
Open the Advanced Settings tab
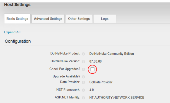pyautogui.click(x=48, y=19)
